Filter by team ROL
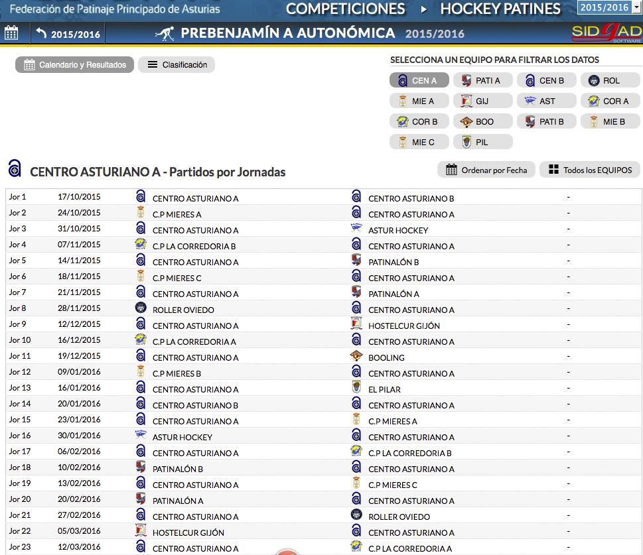Image resolution: width=643 pixels, height=555 pixels. (x=610, y=80)
